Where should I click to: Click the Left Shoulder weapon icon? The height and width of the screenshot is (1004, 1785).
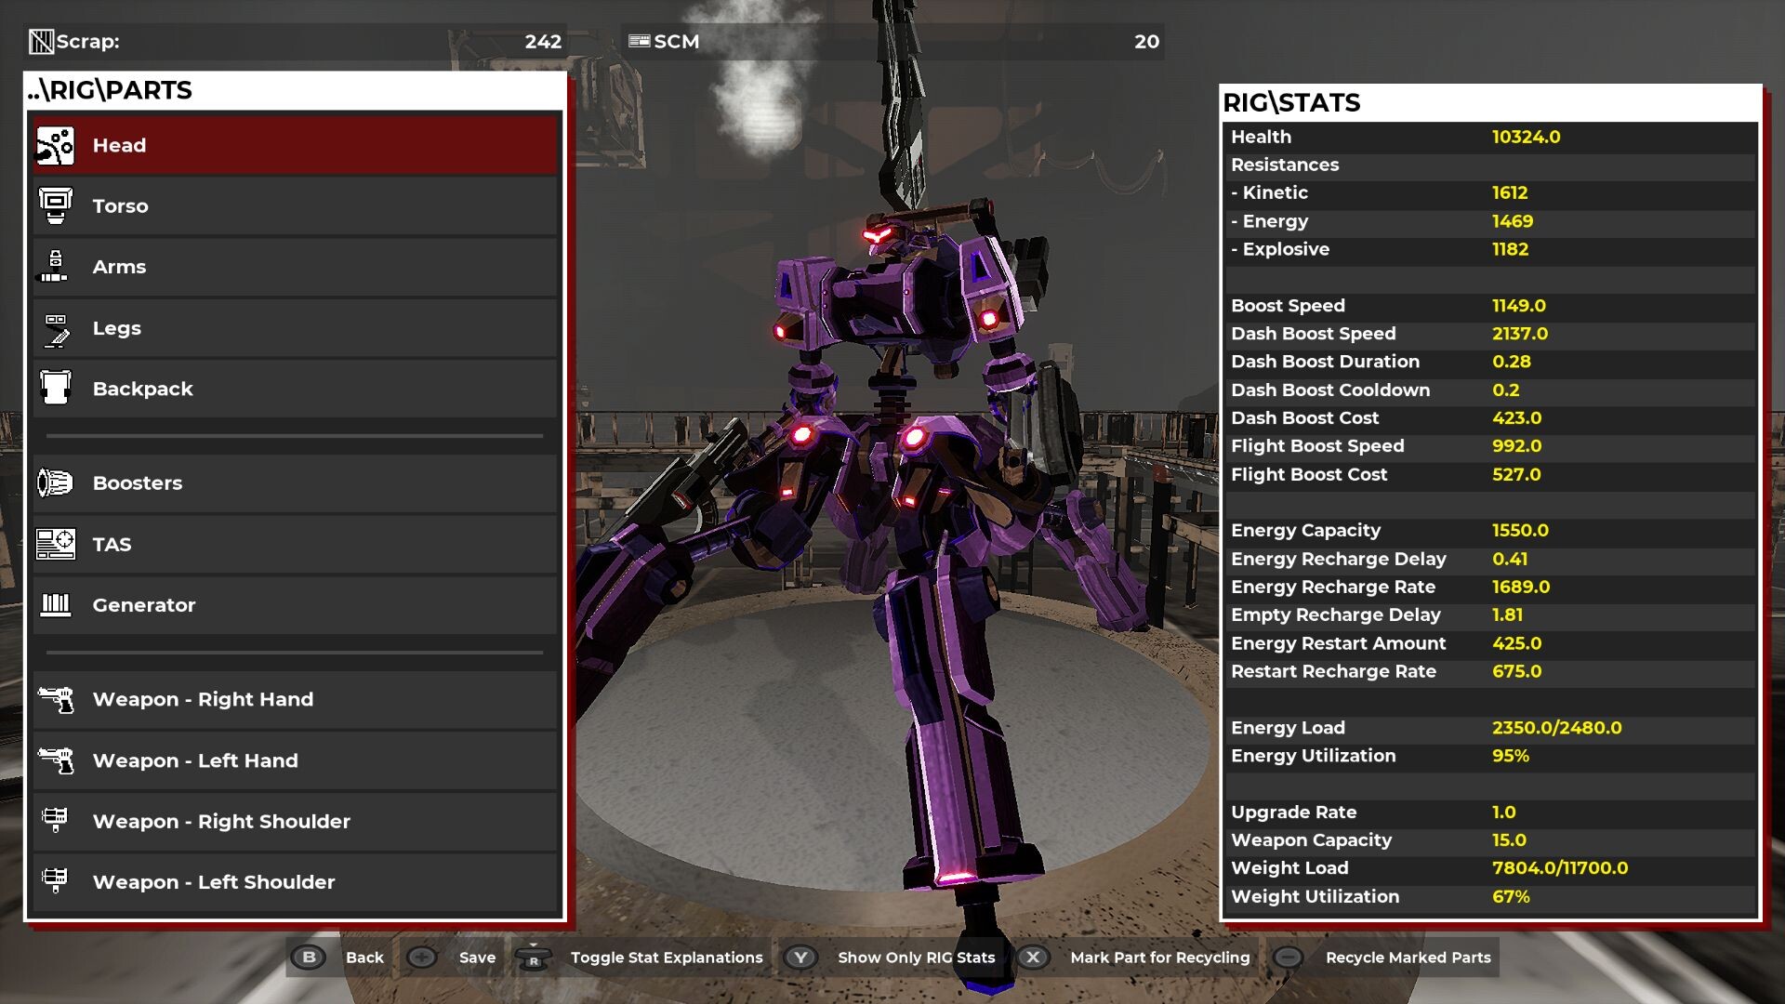pyautogui.click(x=55, y=882)
